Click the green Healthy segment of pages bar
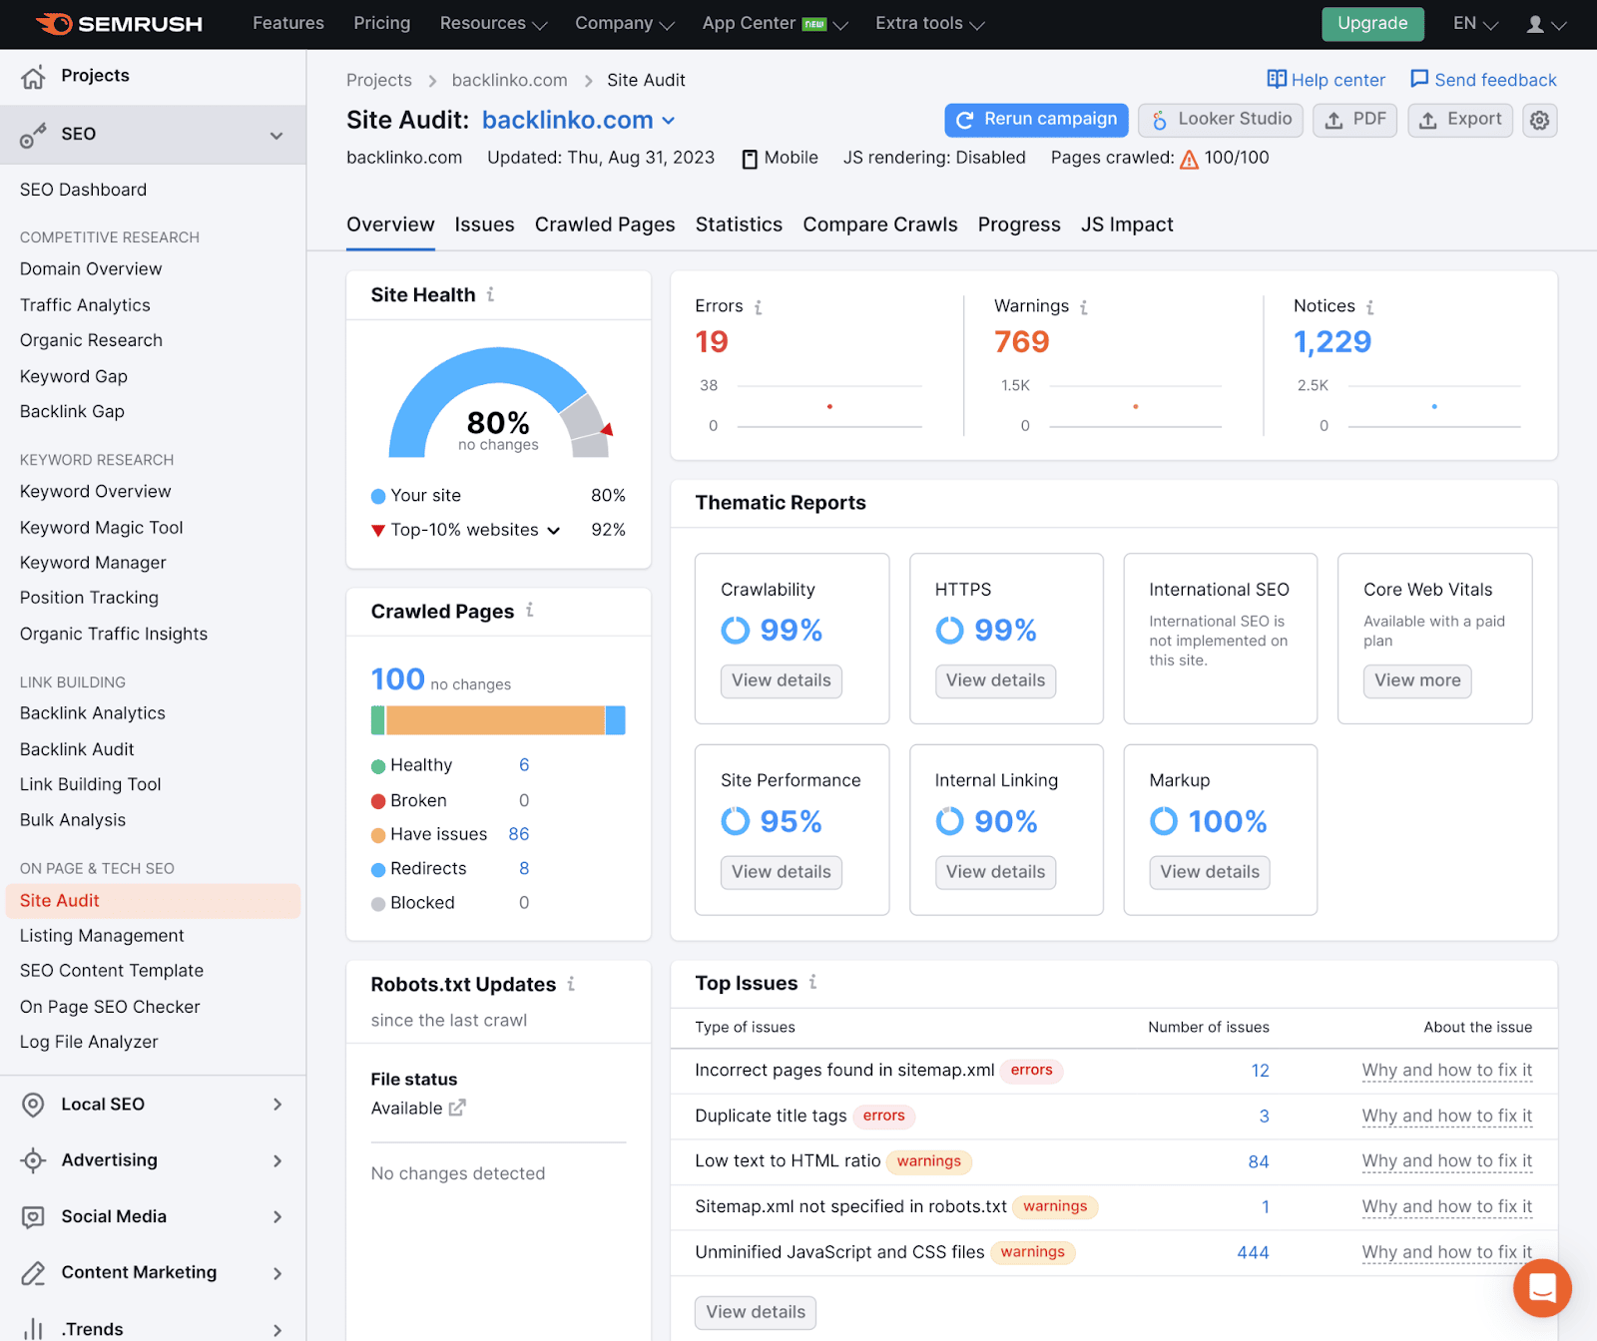1597x1341 pixels. 377,720
